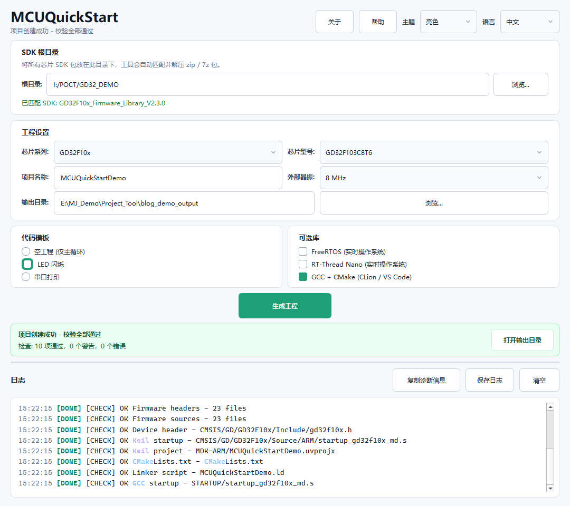Click 打开输出目录 button
Image resolution: width=570 pixels, height=506 pixels.
(x=522, y=340)
